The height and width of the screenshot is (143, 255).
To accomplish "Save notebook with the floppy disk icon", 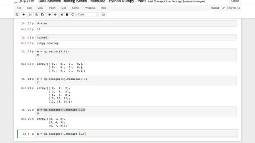I will (x=17, y=15).
